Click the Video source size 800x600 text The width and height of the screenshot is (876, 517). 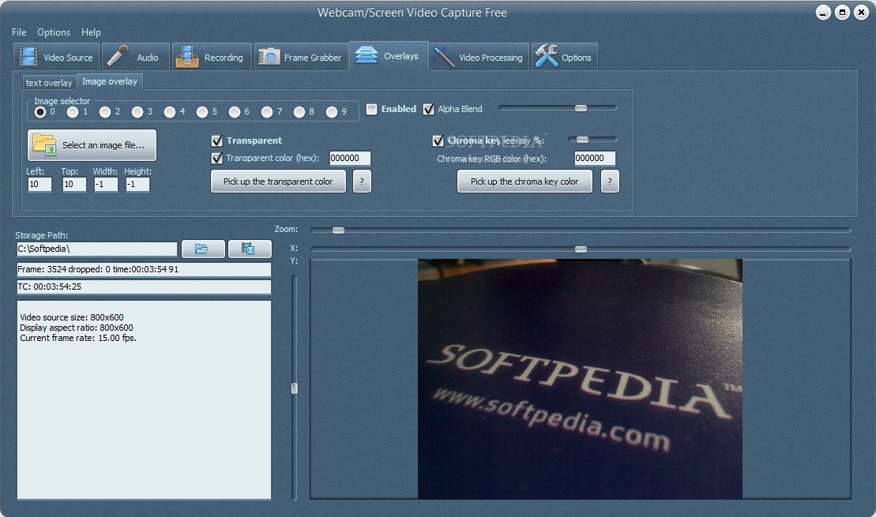72,317
